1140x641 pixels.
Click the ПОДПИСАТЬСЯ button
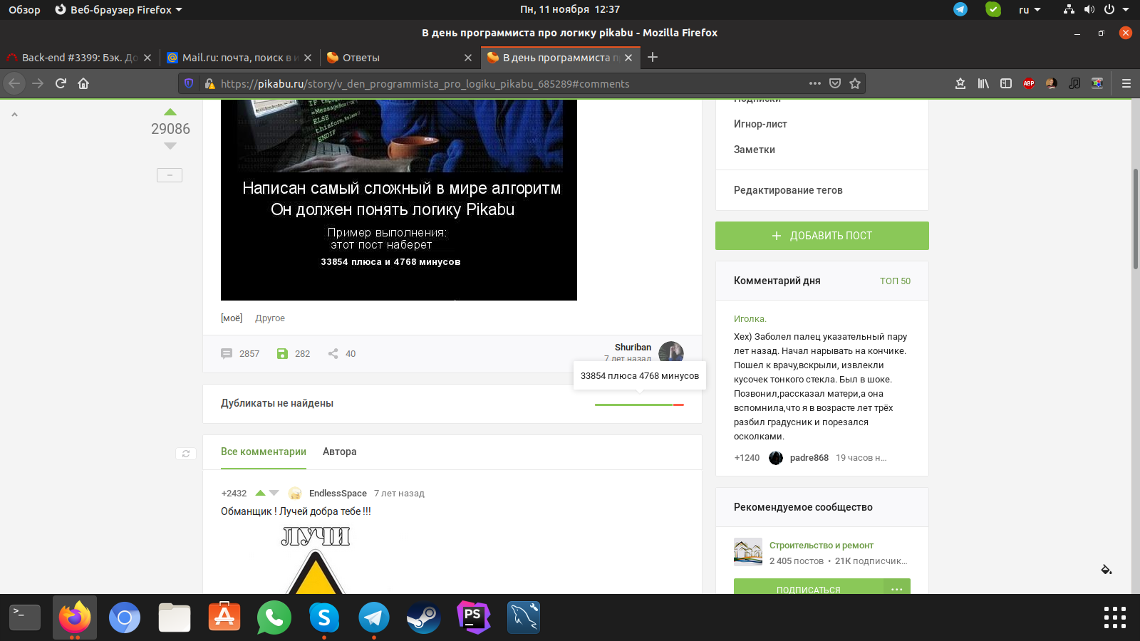[808, 588]
